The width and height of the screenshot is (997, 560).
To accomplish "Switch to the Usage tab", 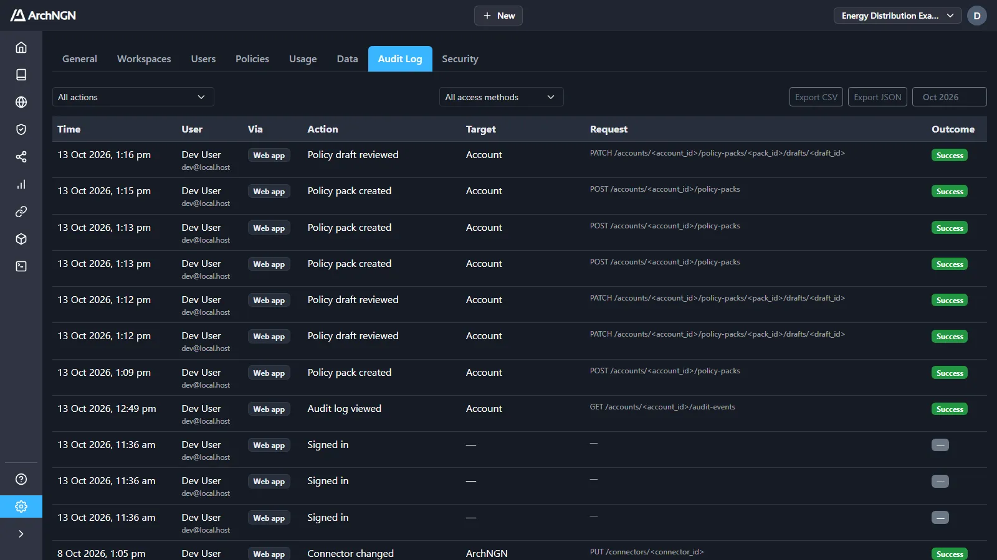I will pyautogui.click(x=303, y=59).
